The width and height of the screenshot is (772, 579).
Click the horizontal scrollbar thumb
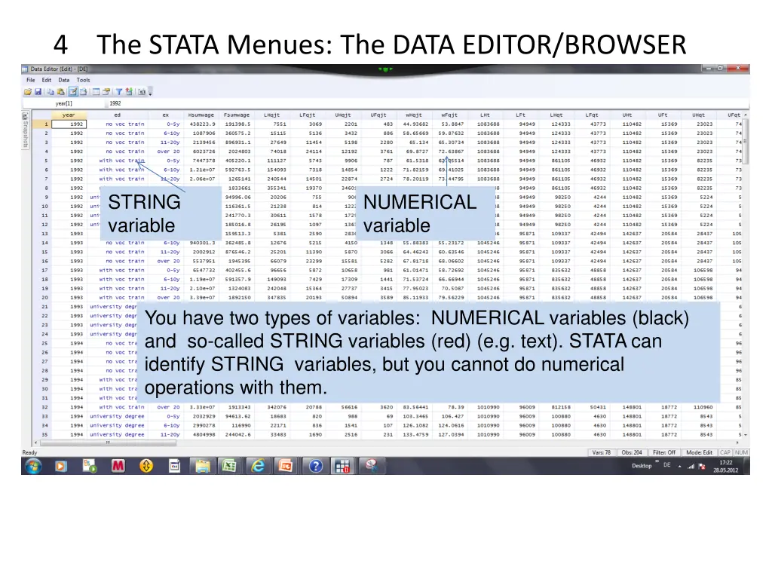(107, 443)
